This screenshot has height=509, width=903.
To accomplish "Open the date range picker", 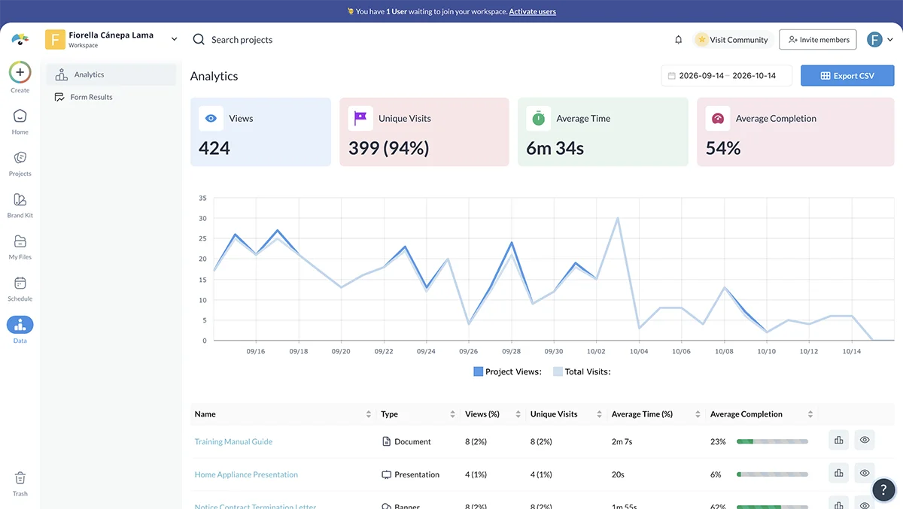I will (726, 76).
